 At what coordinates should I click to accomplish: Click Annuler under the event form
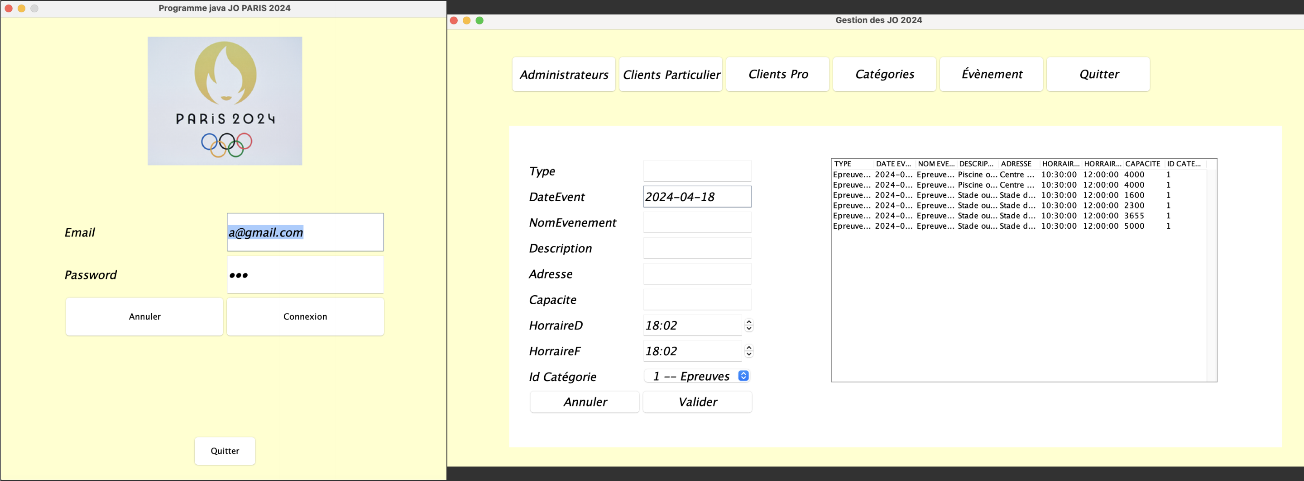(x=585, y=402)
